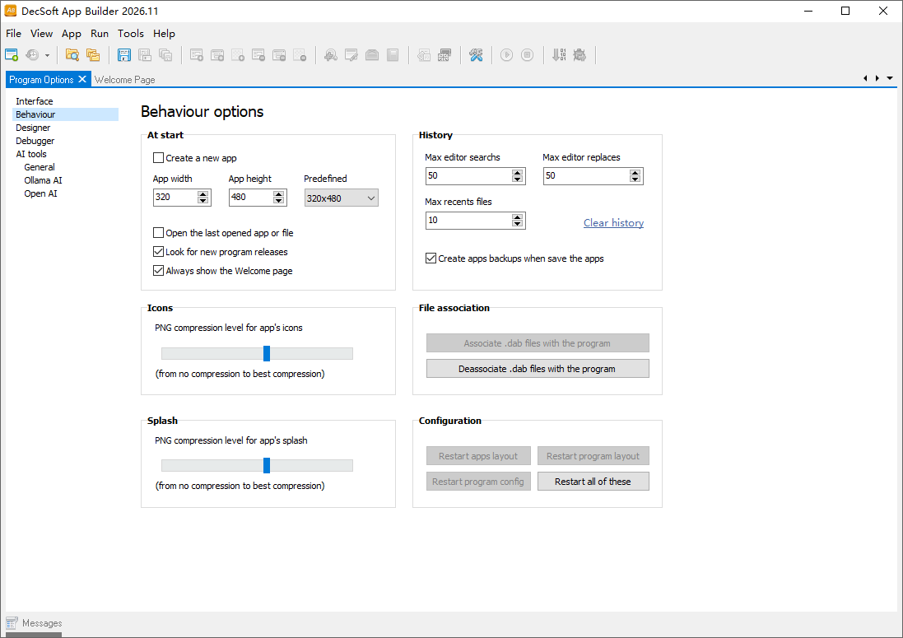The image size is (903, 638).
Task: Select Ollama AI in options tree
Action: (x=43, y=180)
